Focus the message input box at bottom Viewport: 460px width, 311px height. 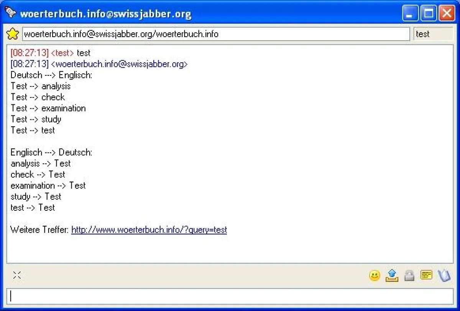click(230, 296)
